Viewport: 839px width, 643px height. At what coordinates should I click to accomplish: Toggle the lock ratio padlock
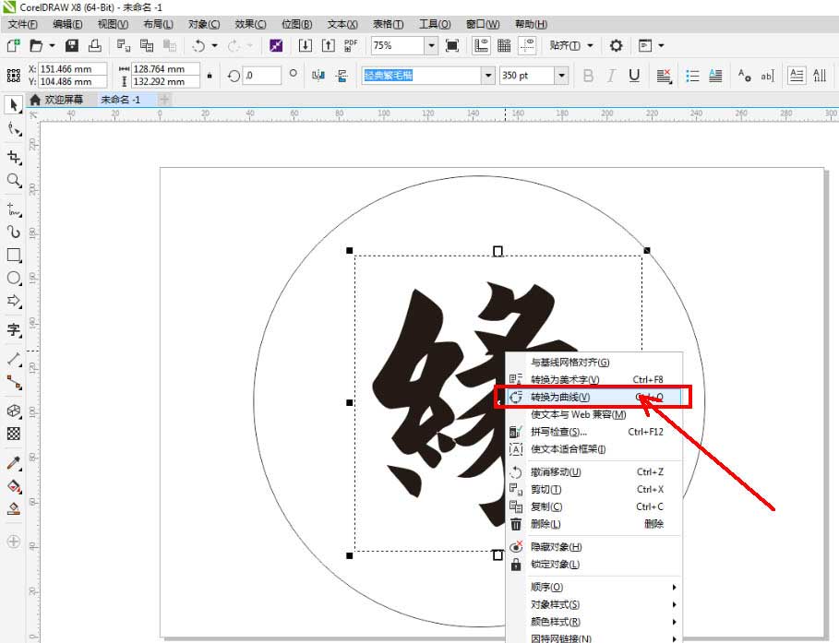[210, 76]
